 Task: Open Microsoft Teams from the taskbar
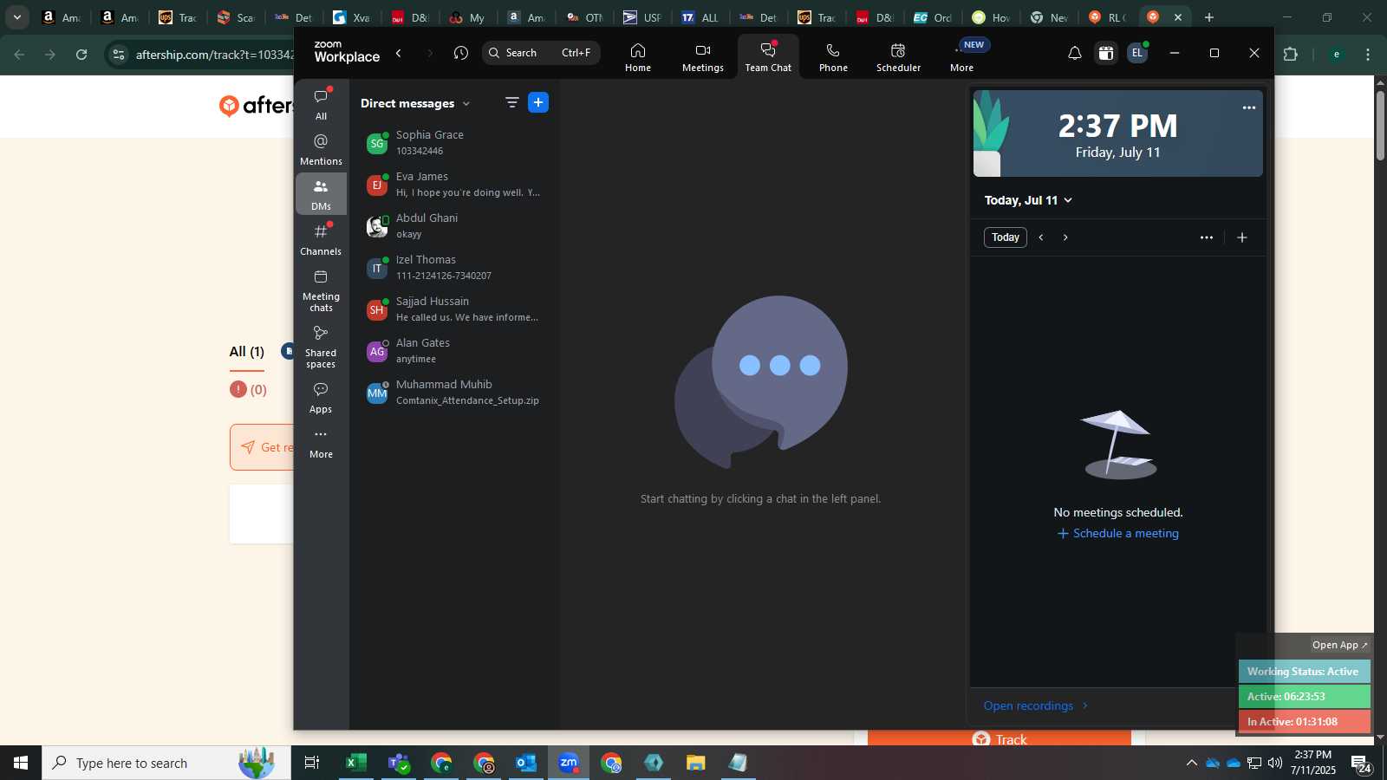[x=399, y=763]
